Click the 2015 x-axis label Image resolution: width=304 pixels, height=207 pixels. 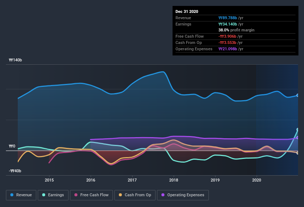click(x=49, y=180)
